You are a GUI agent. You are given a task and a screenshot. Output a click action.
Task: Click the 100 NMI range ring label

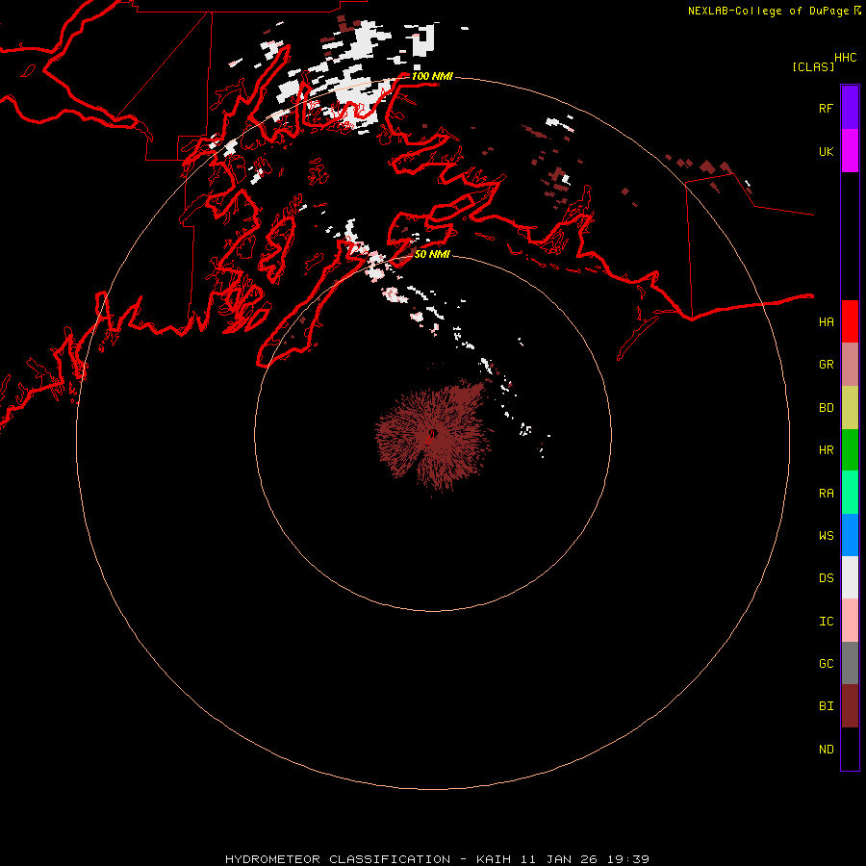click(432, 76)
